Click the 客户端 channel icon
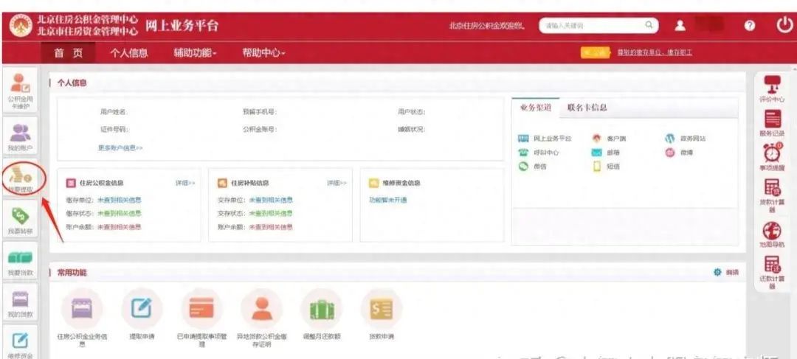The height and width of the screenshot is (359, 797). [x=597, y=138]
